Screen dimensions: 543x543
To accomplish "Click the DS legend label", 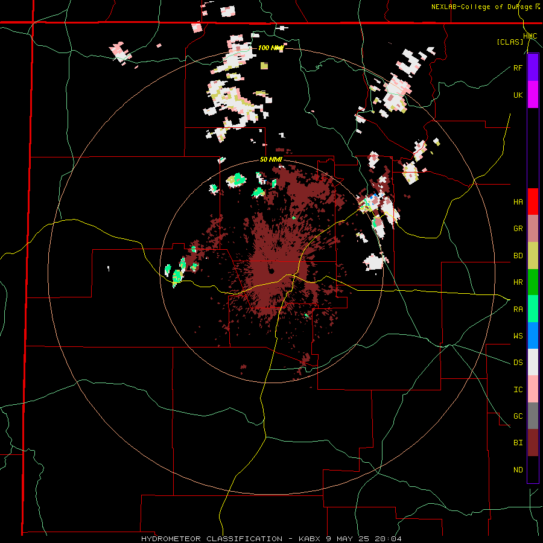I will 518,363.
